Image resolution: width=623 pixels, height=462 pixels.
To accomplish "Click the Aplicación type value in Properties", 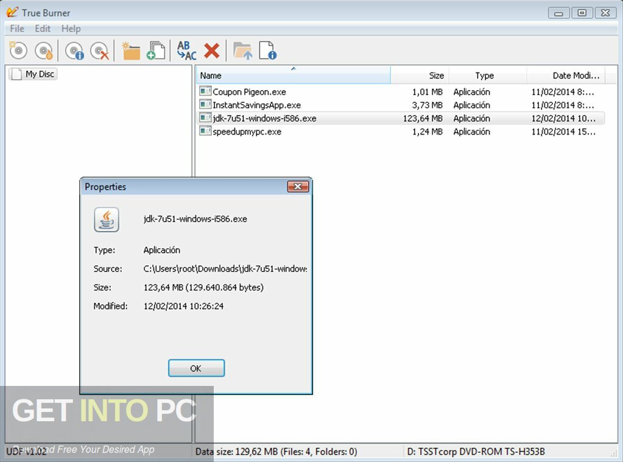I will 162,250.
